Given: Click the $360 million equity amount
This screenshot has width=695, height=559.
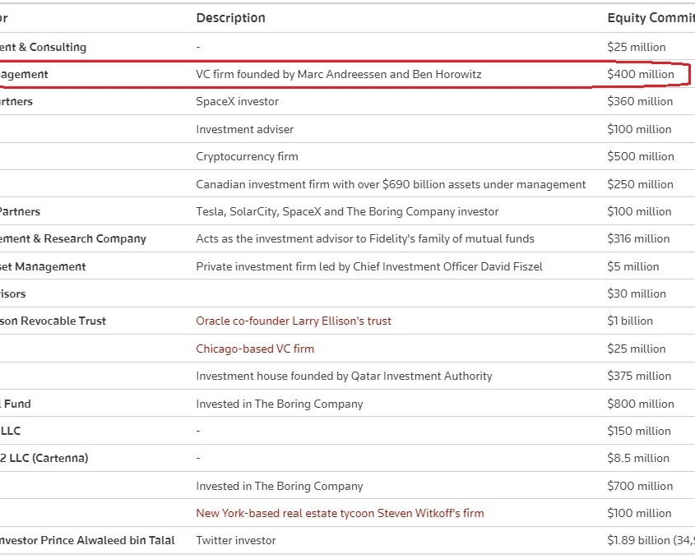Looking at the screenshot, I should (640, 101).
